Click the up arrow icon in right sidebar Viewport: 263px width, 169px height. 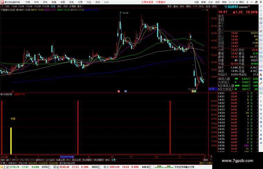point(261,11)
